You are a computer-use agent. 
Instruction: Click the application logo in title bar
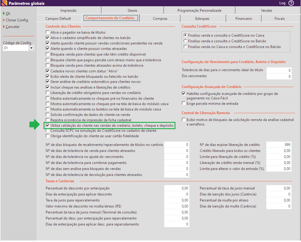coord(4,3)
